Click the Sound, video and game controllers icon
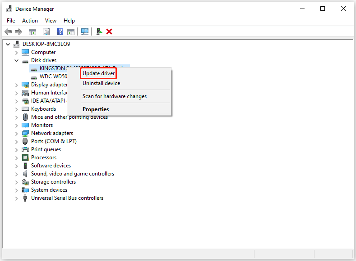The image size is (356, 261). point(25,174)
